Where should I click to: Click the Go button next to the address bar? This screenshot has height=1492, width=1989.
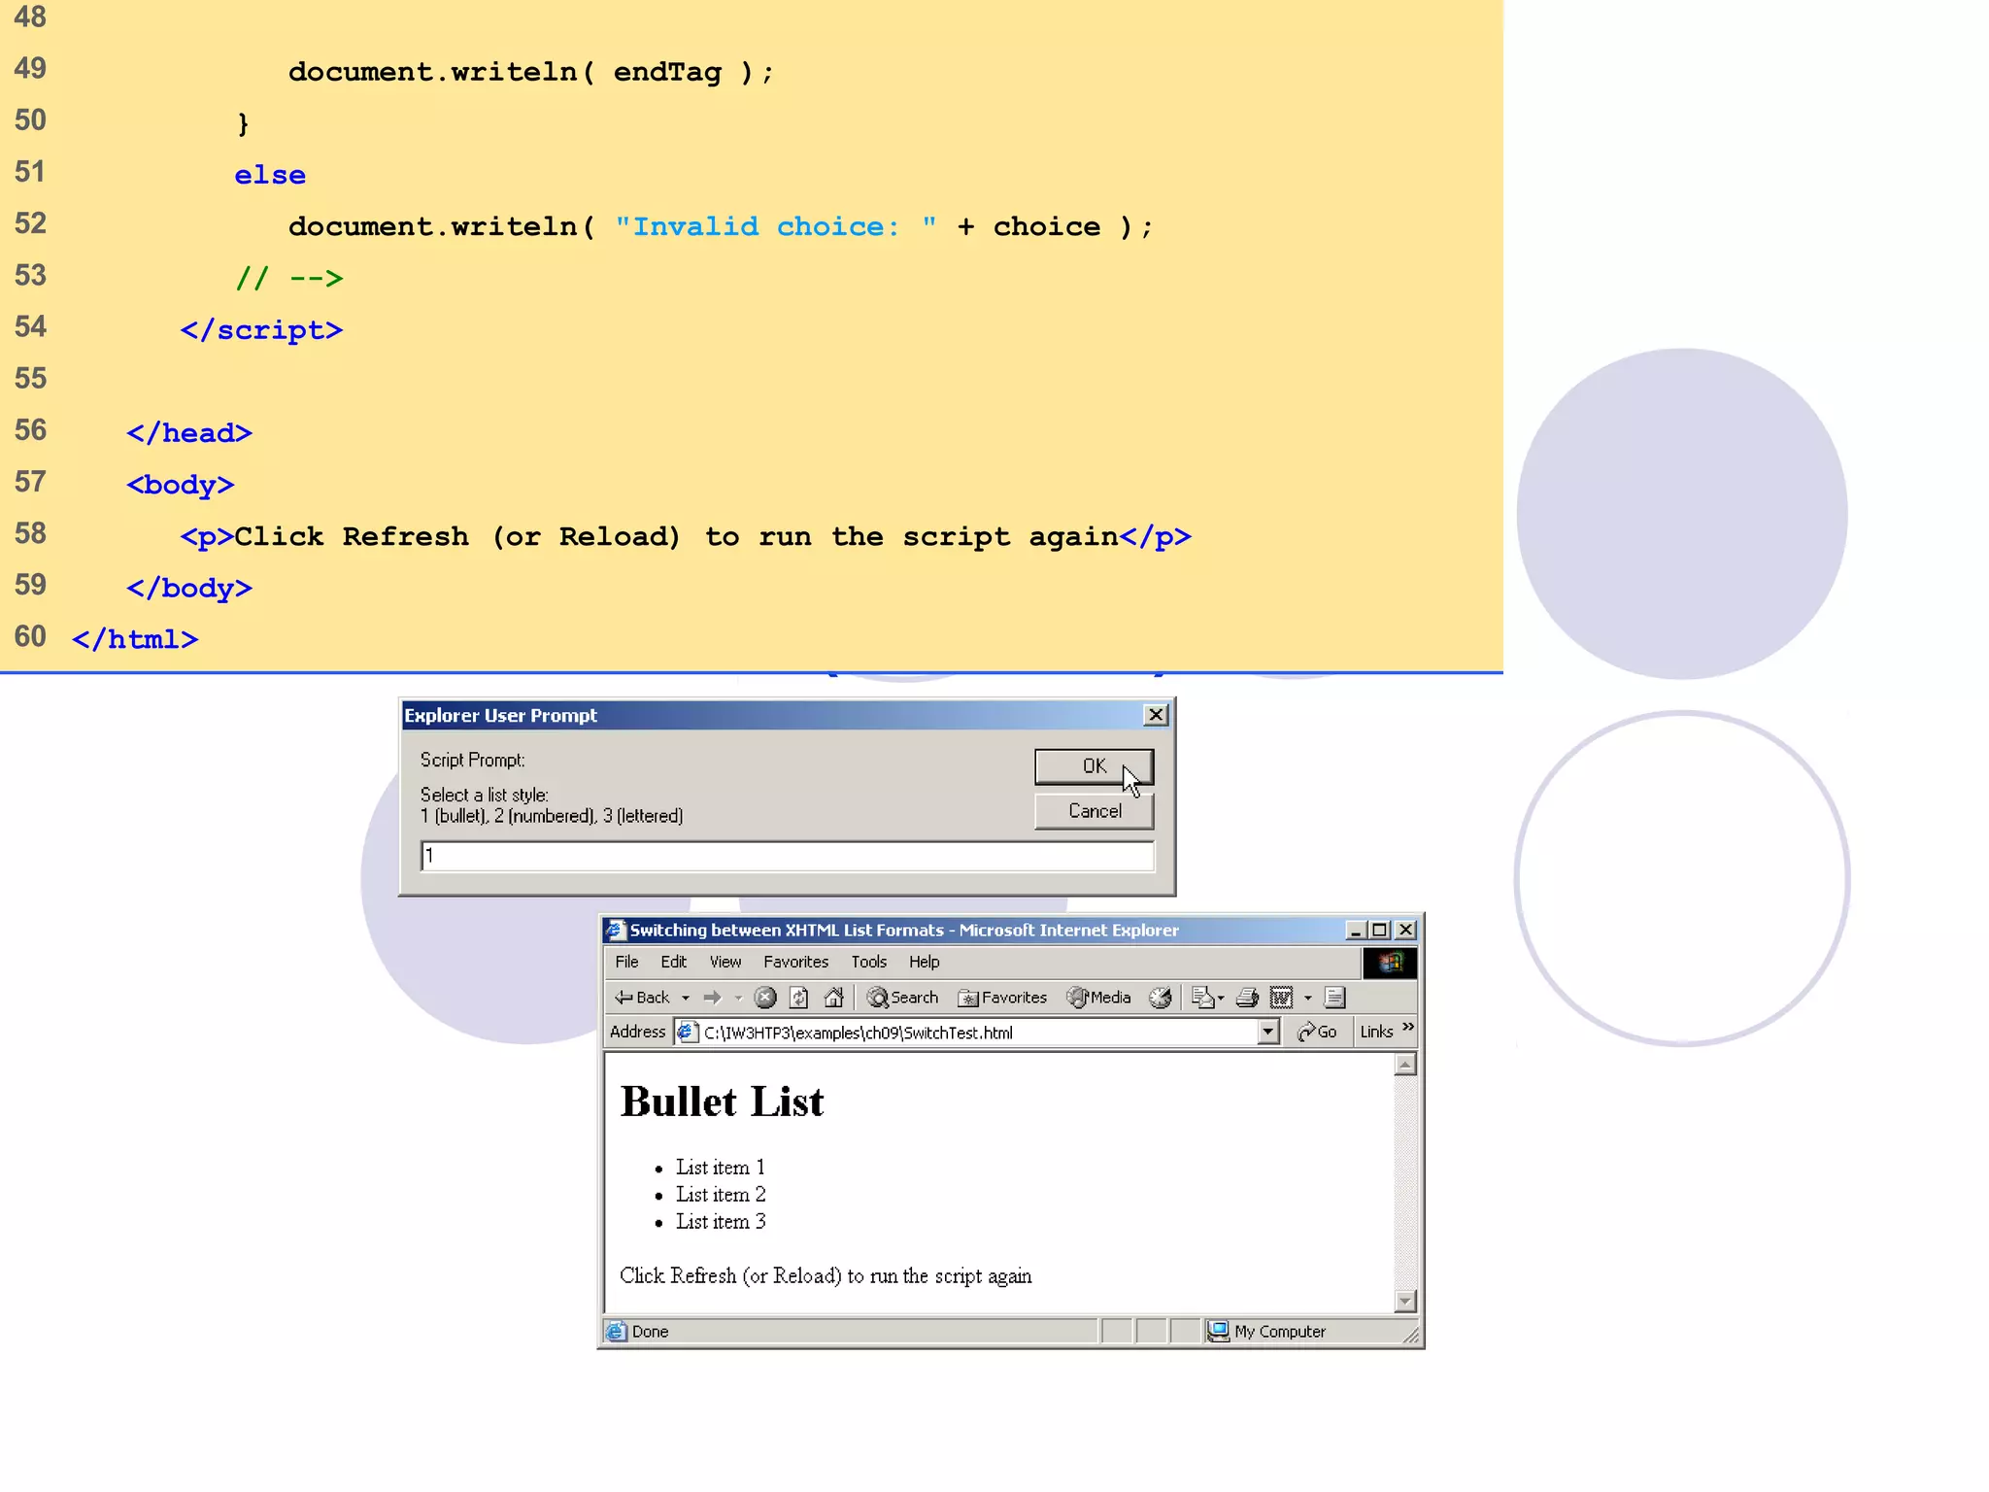(1317, 1032)
